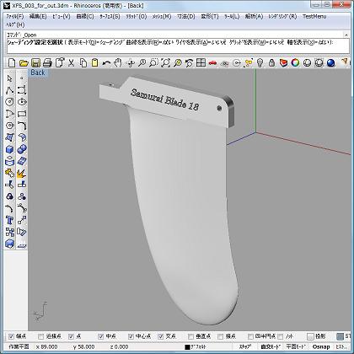Click the New file icon
The height and width of the screenshot is (354, 354).
(12, 63)
